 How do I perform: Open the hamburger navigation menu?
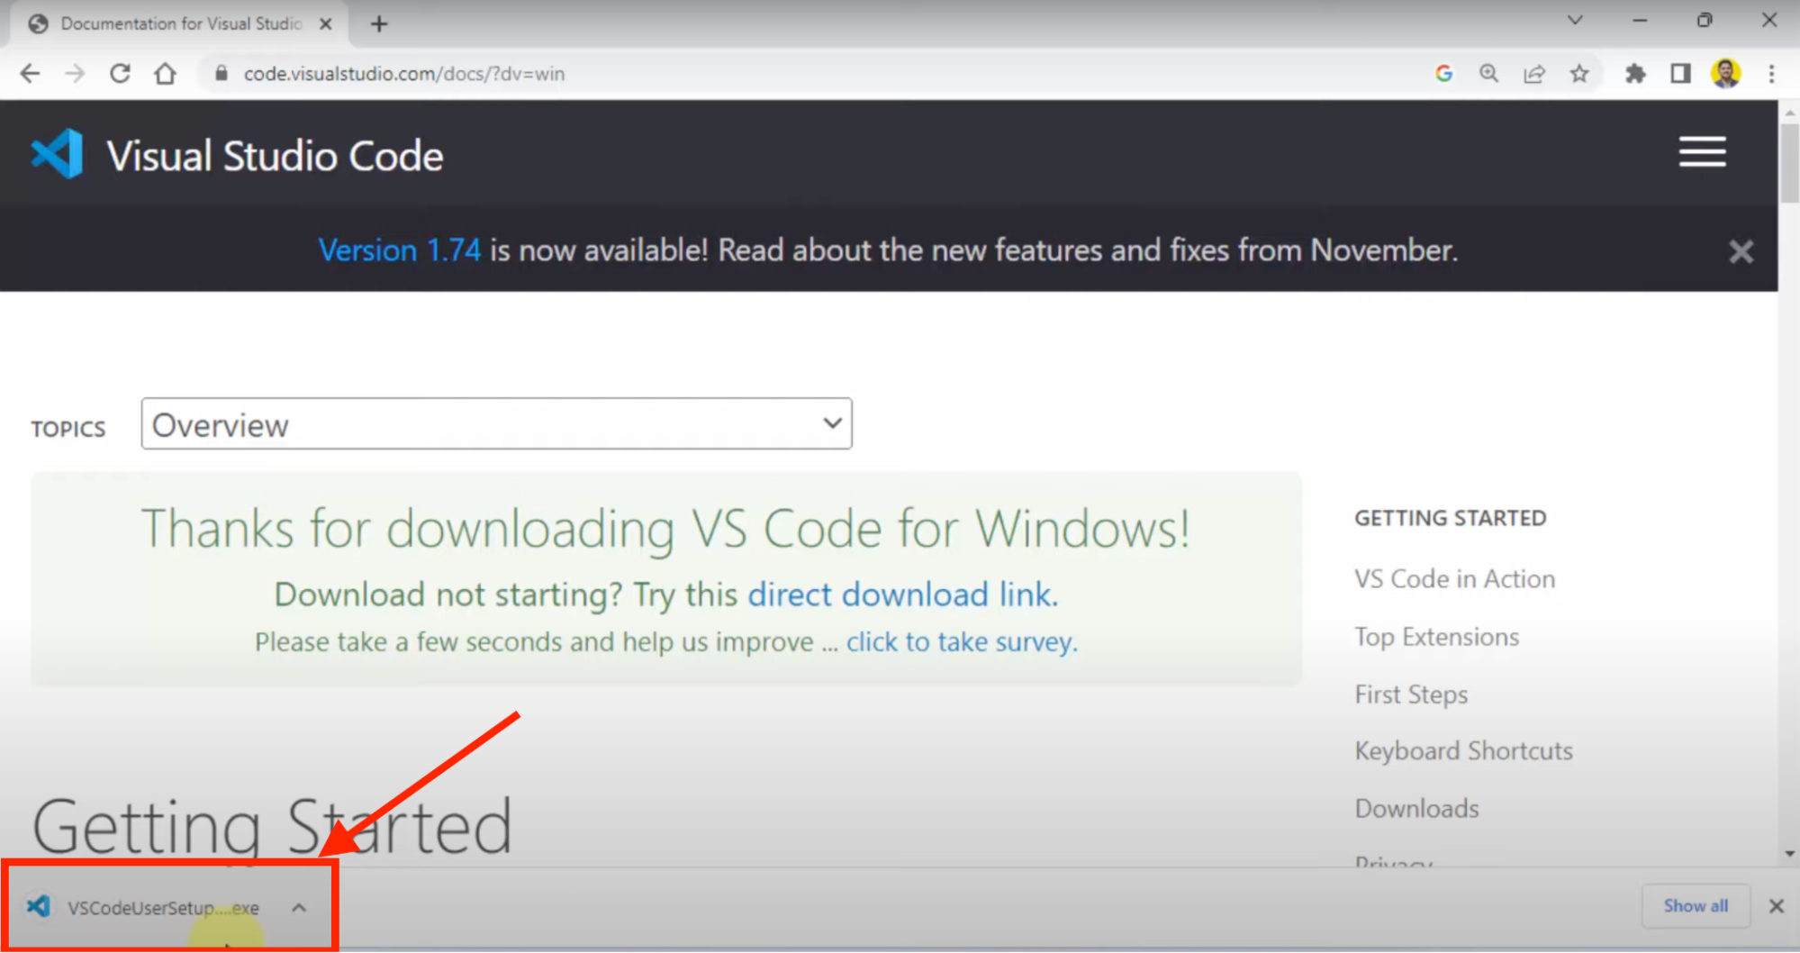(x=1701, y=152)
